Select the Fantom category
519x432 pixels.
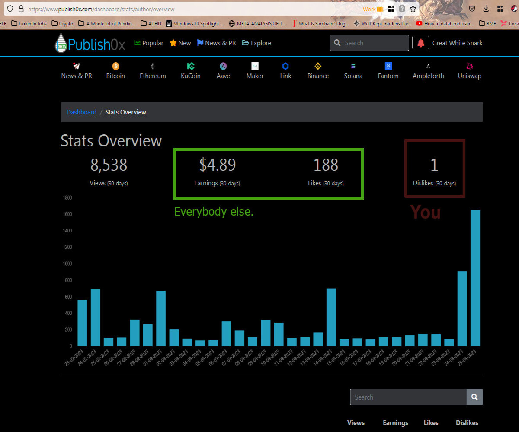[388, 71]
